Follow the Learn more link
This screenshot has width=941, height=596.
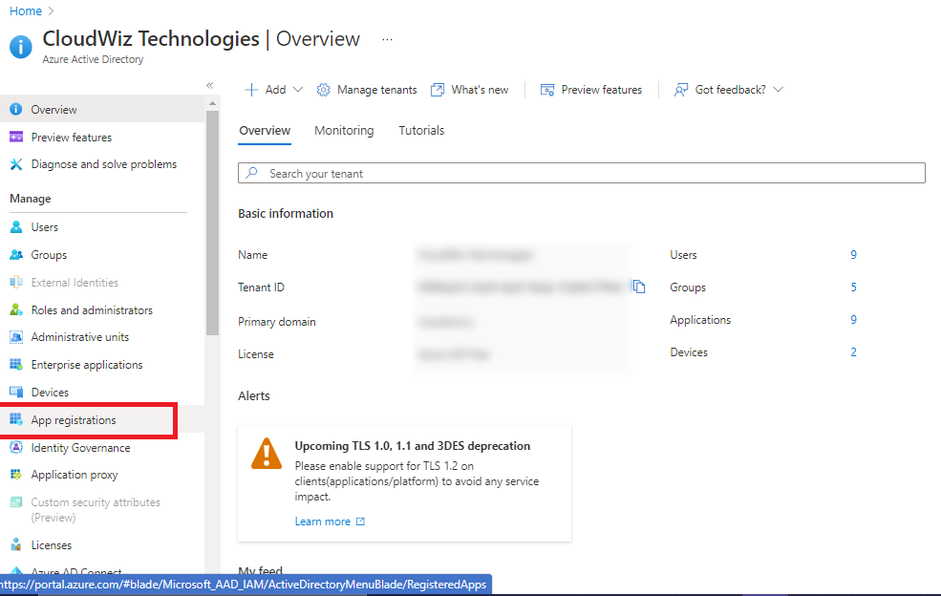323,521
